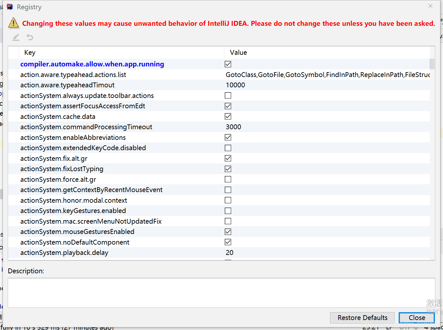Select the actionSystem.extendedKeyCode.disabled key name

pyautogui.click(x=83, y=148)
